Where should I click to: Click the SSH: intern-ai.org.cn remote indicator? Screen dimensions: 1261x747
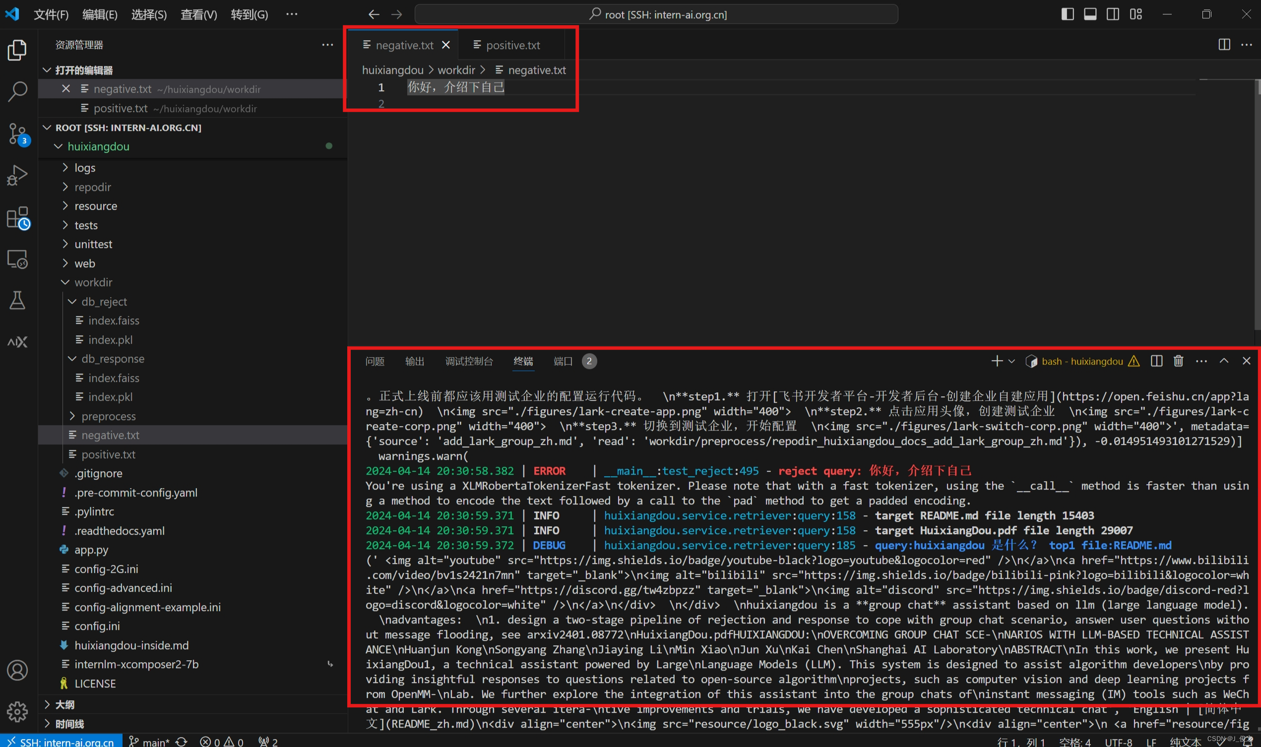point(62,742)
